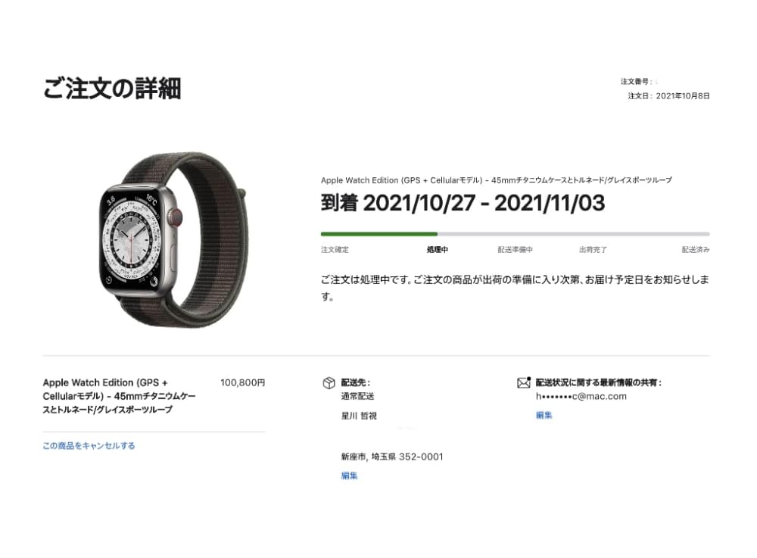The height and width of the screenshot is (558, 757).
Task: Select the 配送準備中 progress step
Action: 515,250
